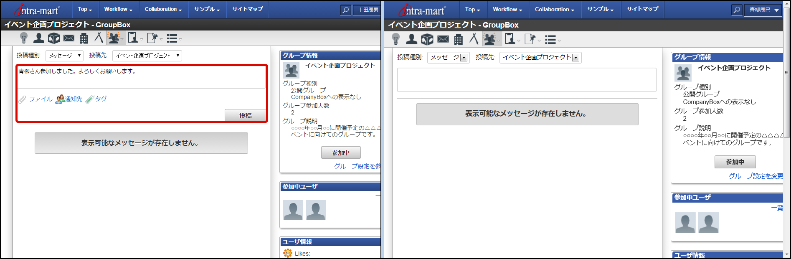Click the empty message text area in right pane
The height and width of the screenshot is (259, 791).
point(526,80)
